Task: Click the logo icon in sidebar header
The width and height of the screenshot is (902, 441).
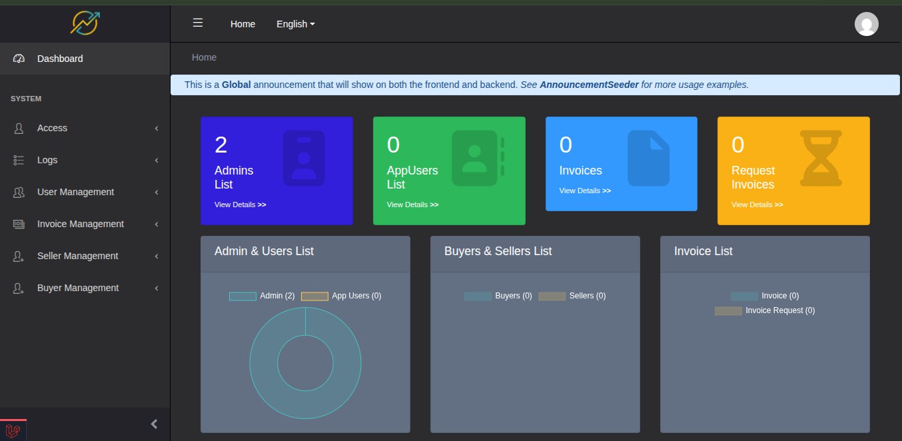Action: pyautogui.click(x=85, y=22)
